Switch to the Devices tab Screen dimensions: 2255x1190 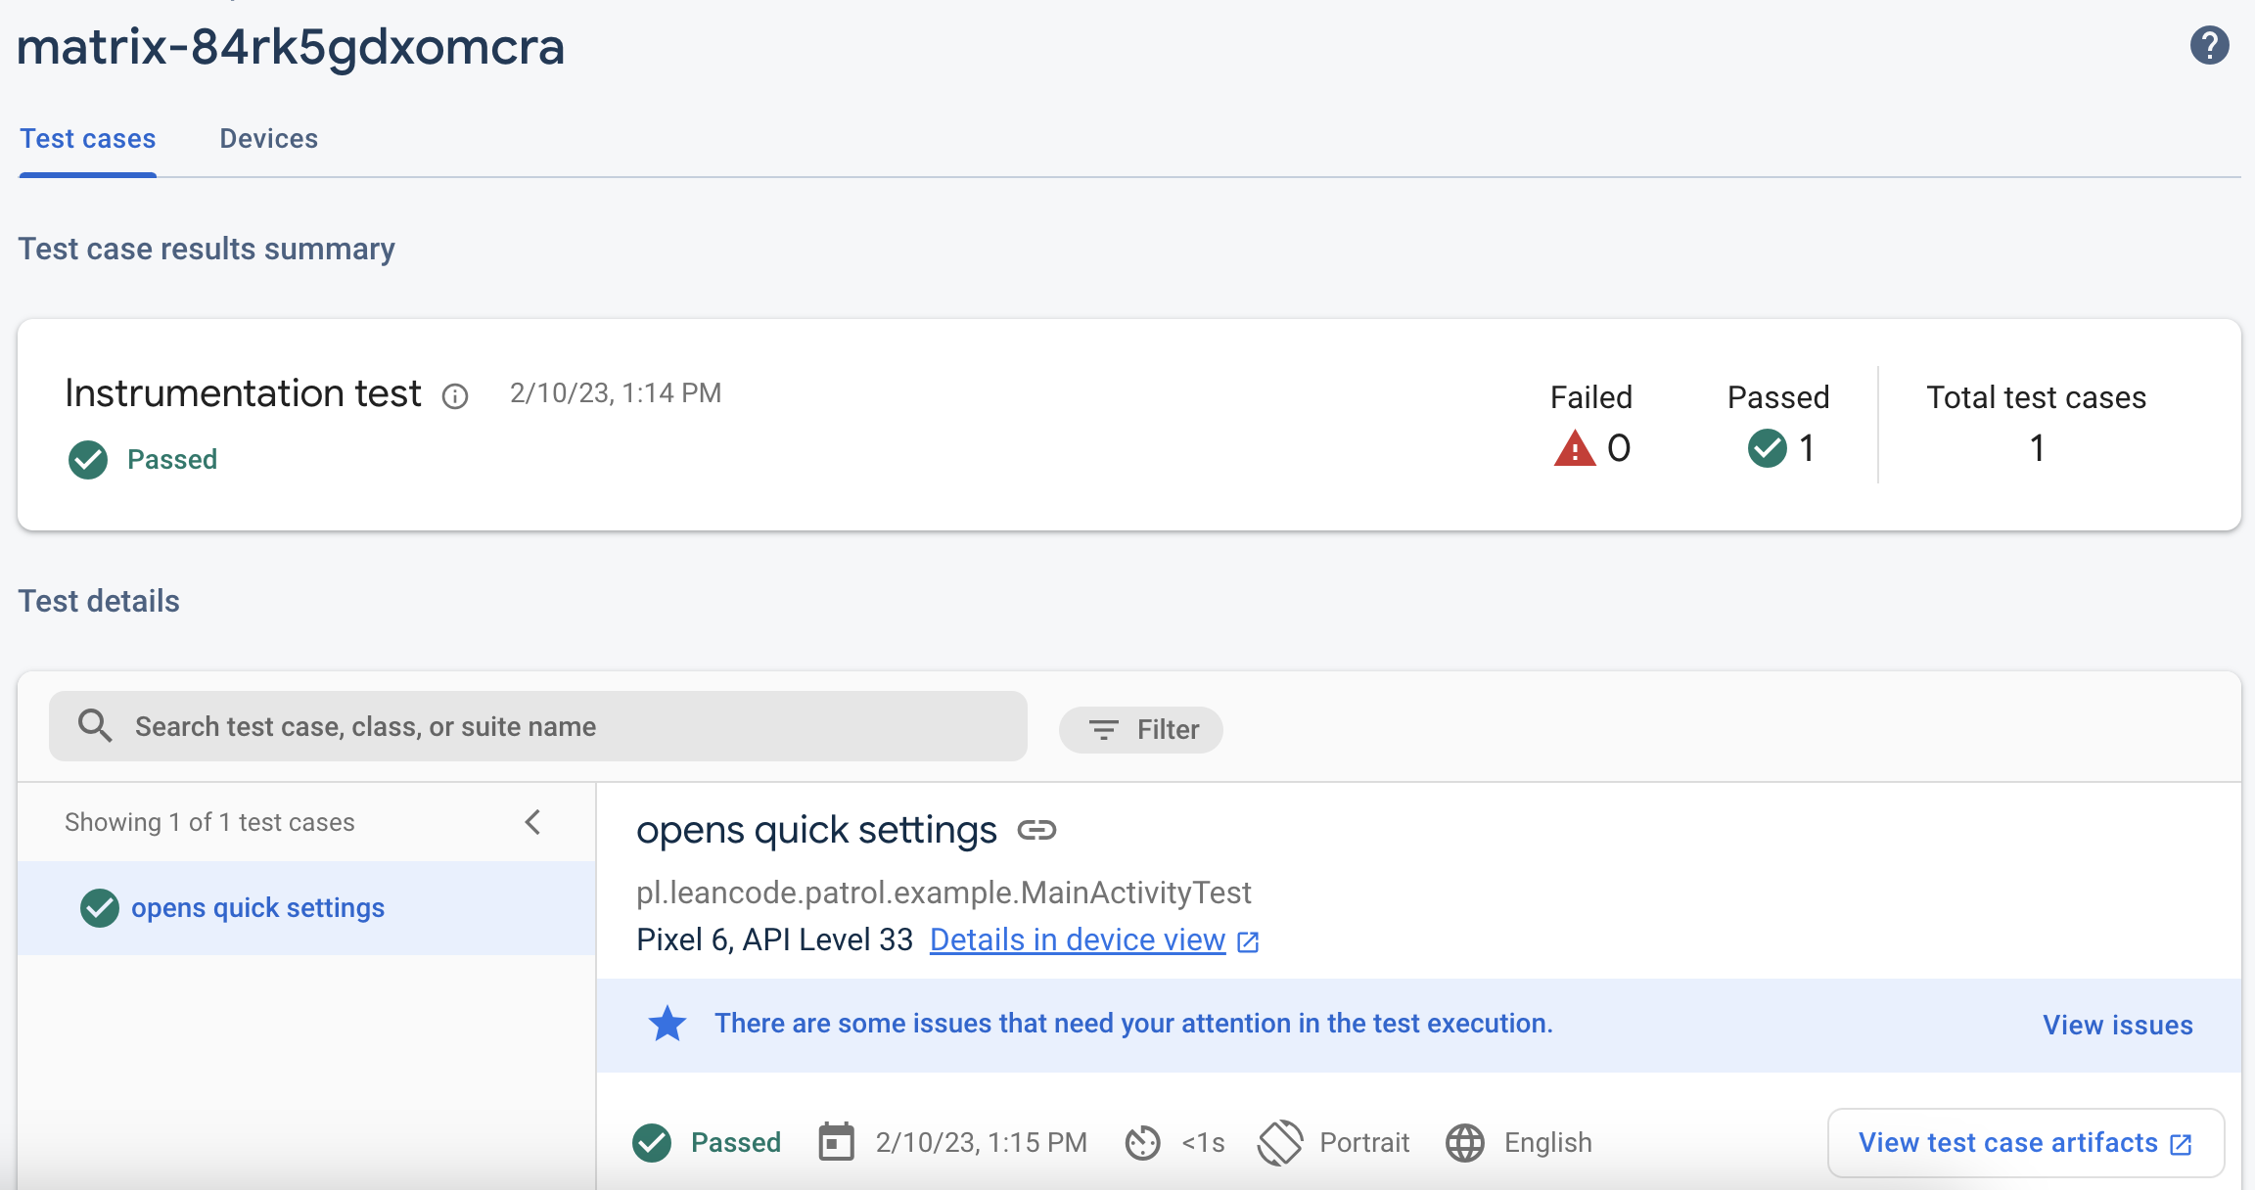[x=268, y=138]
